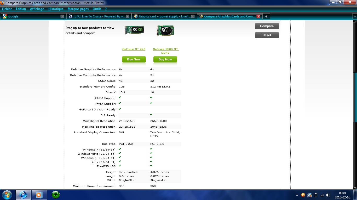Click the 9500 GT Windows 7 checkmark
The height and width of the screenshot is (200, 357).
coord(151,149)
